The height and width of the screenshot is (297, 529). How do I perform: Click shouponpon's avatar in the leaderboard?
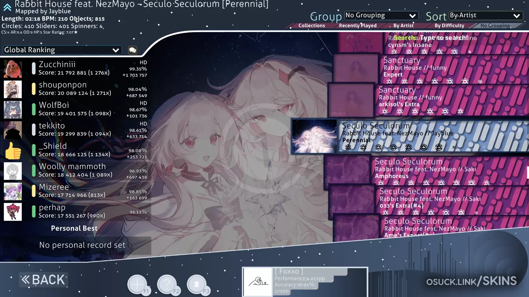[13, 89]
